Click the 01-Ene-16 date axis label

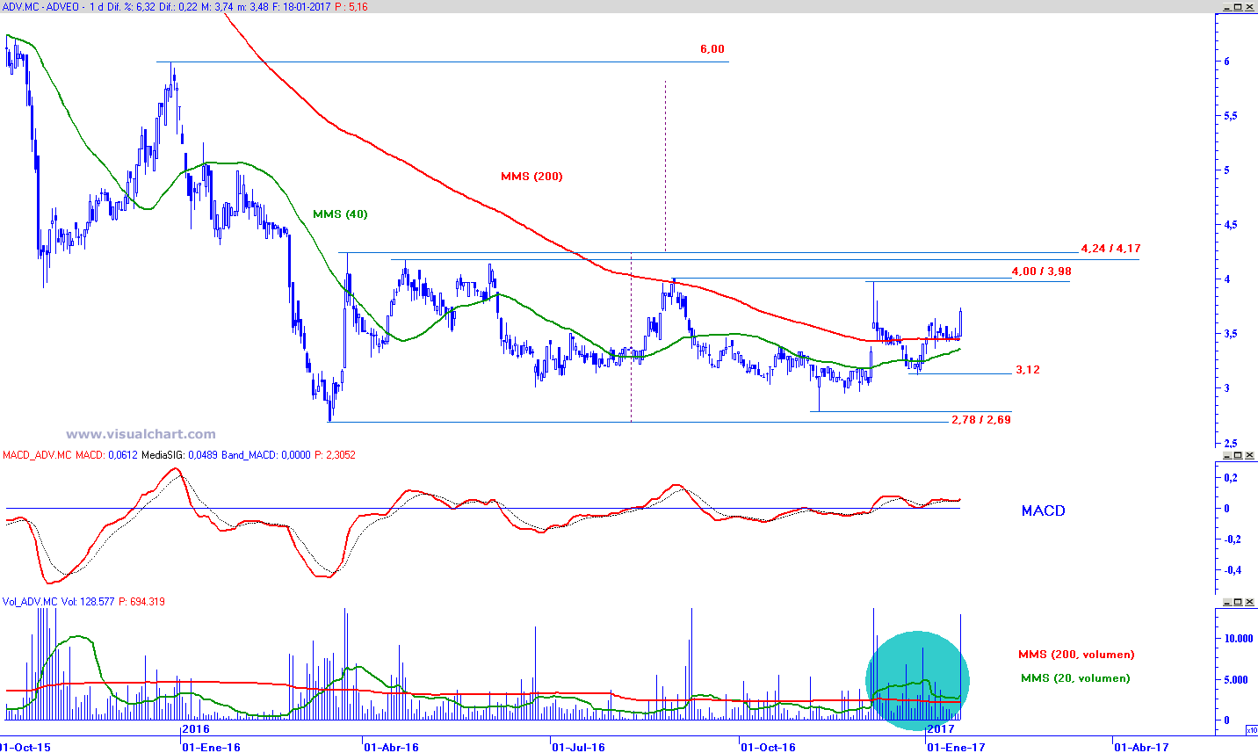coord(211,748)
